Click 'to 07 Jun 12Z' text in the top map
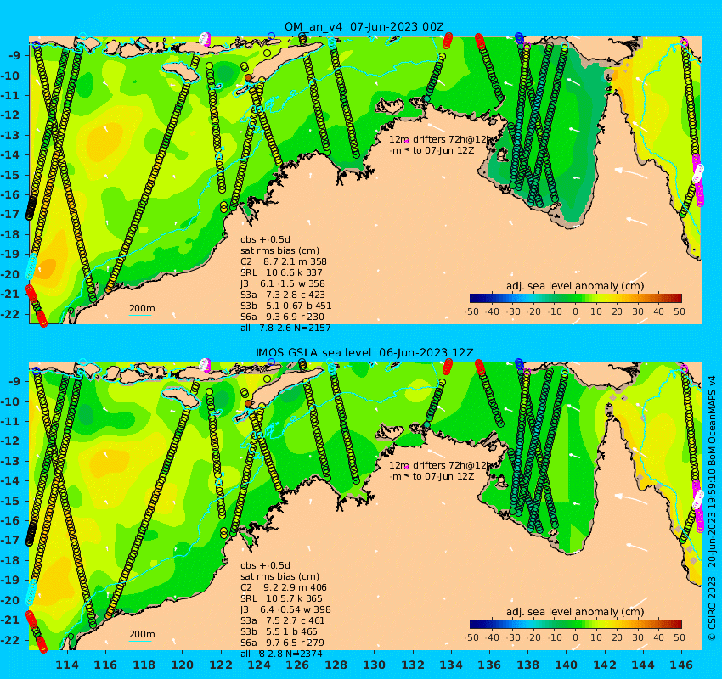 coord(443,150)
